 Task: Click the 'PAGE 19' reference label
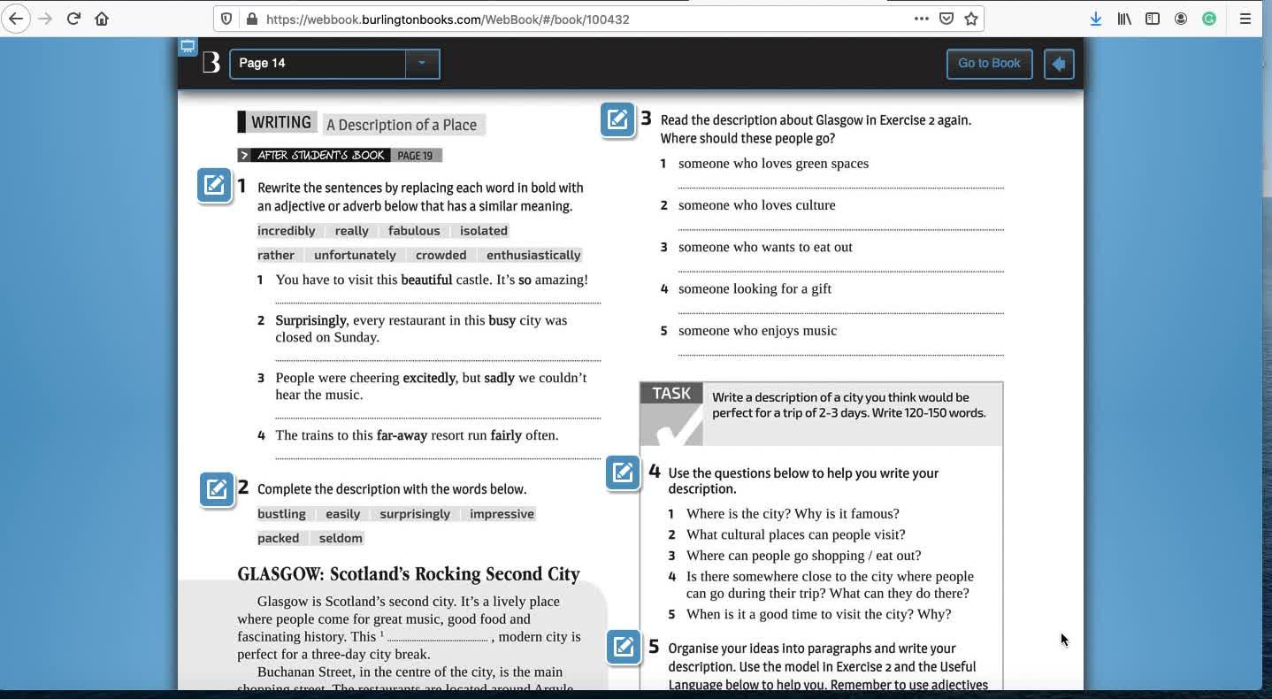tap(415, 156)
